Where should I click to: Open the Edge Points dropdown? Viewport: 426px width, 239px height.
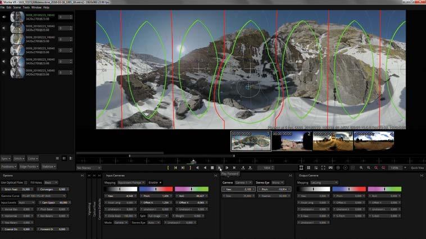point(29,167)
